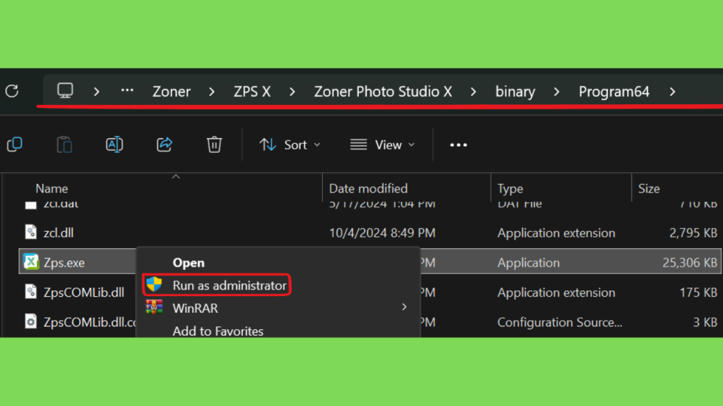Click the Zps.exe application icon

[31, 262]
